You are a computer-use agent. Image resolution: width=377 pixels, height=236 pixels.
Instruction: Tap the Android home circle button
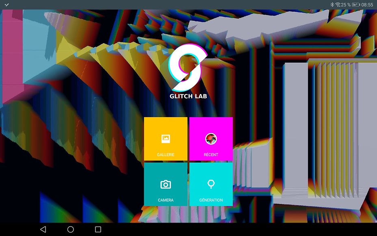(70, 229)
